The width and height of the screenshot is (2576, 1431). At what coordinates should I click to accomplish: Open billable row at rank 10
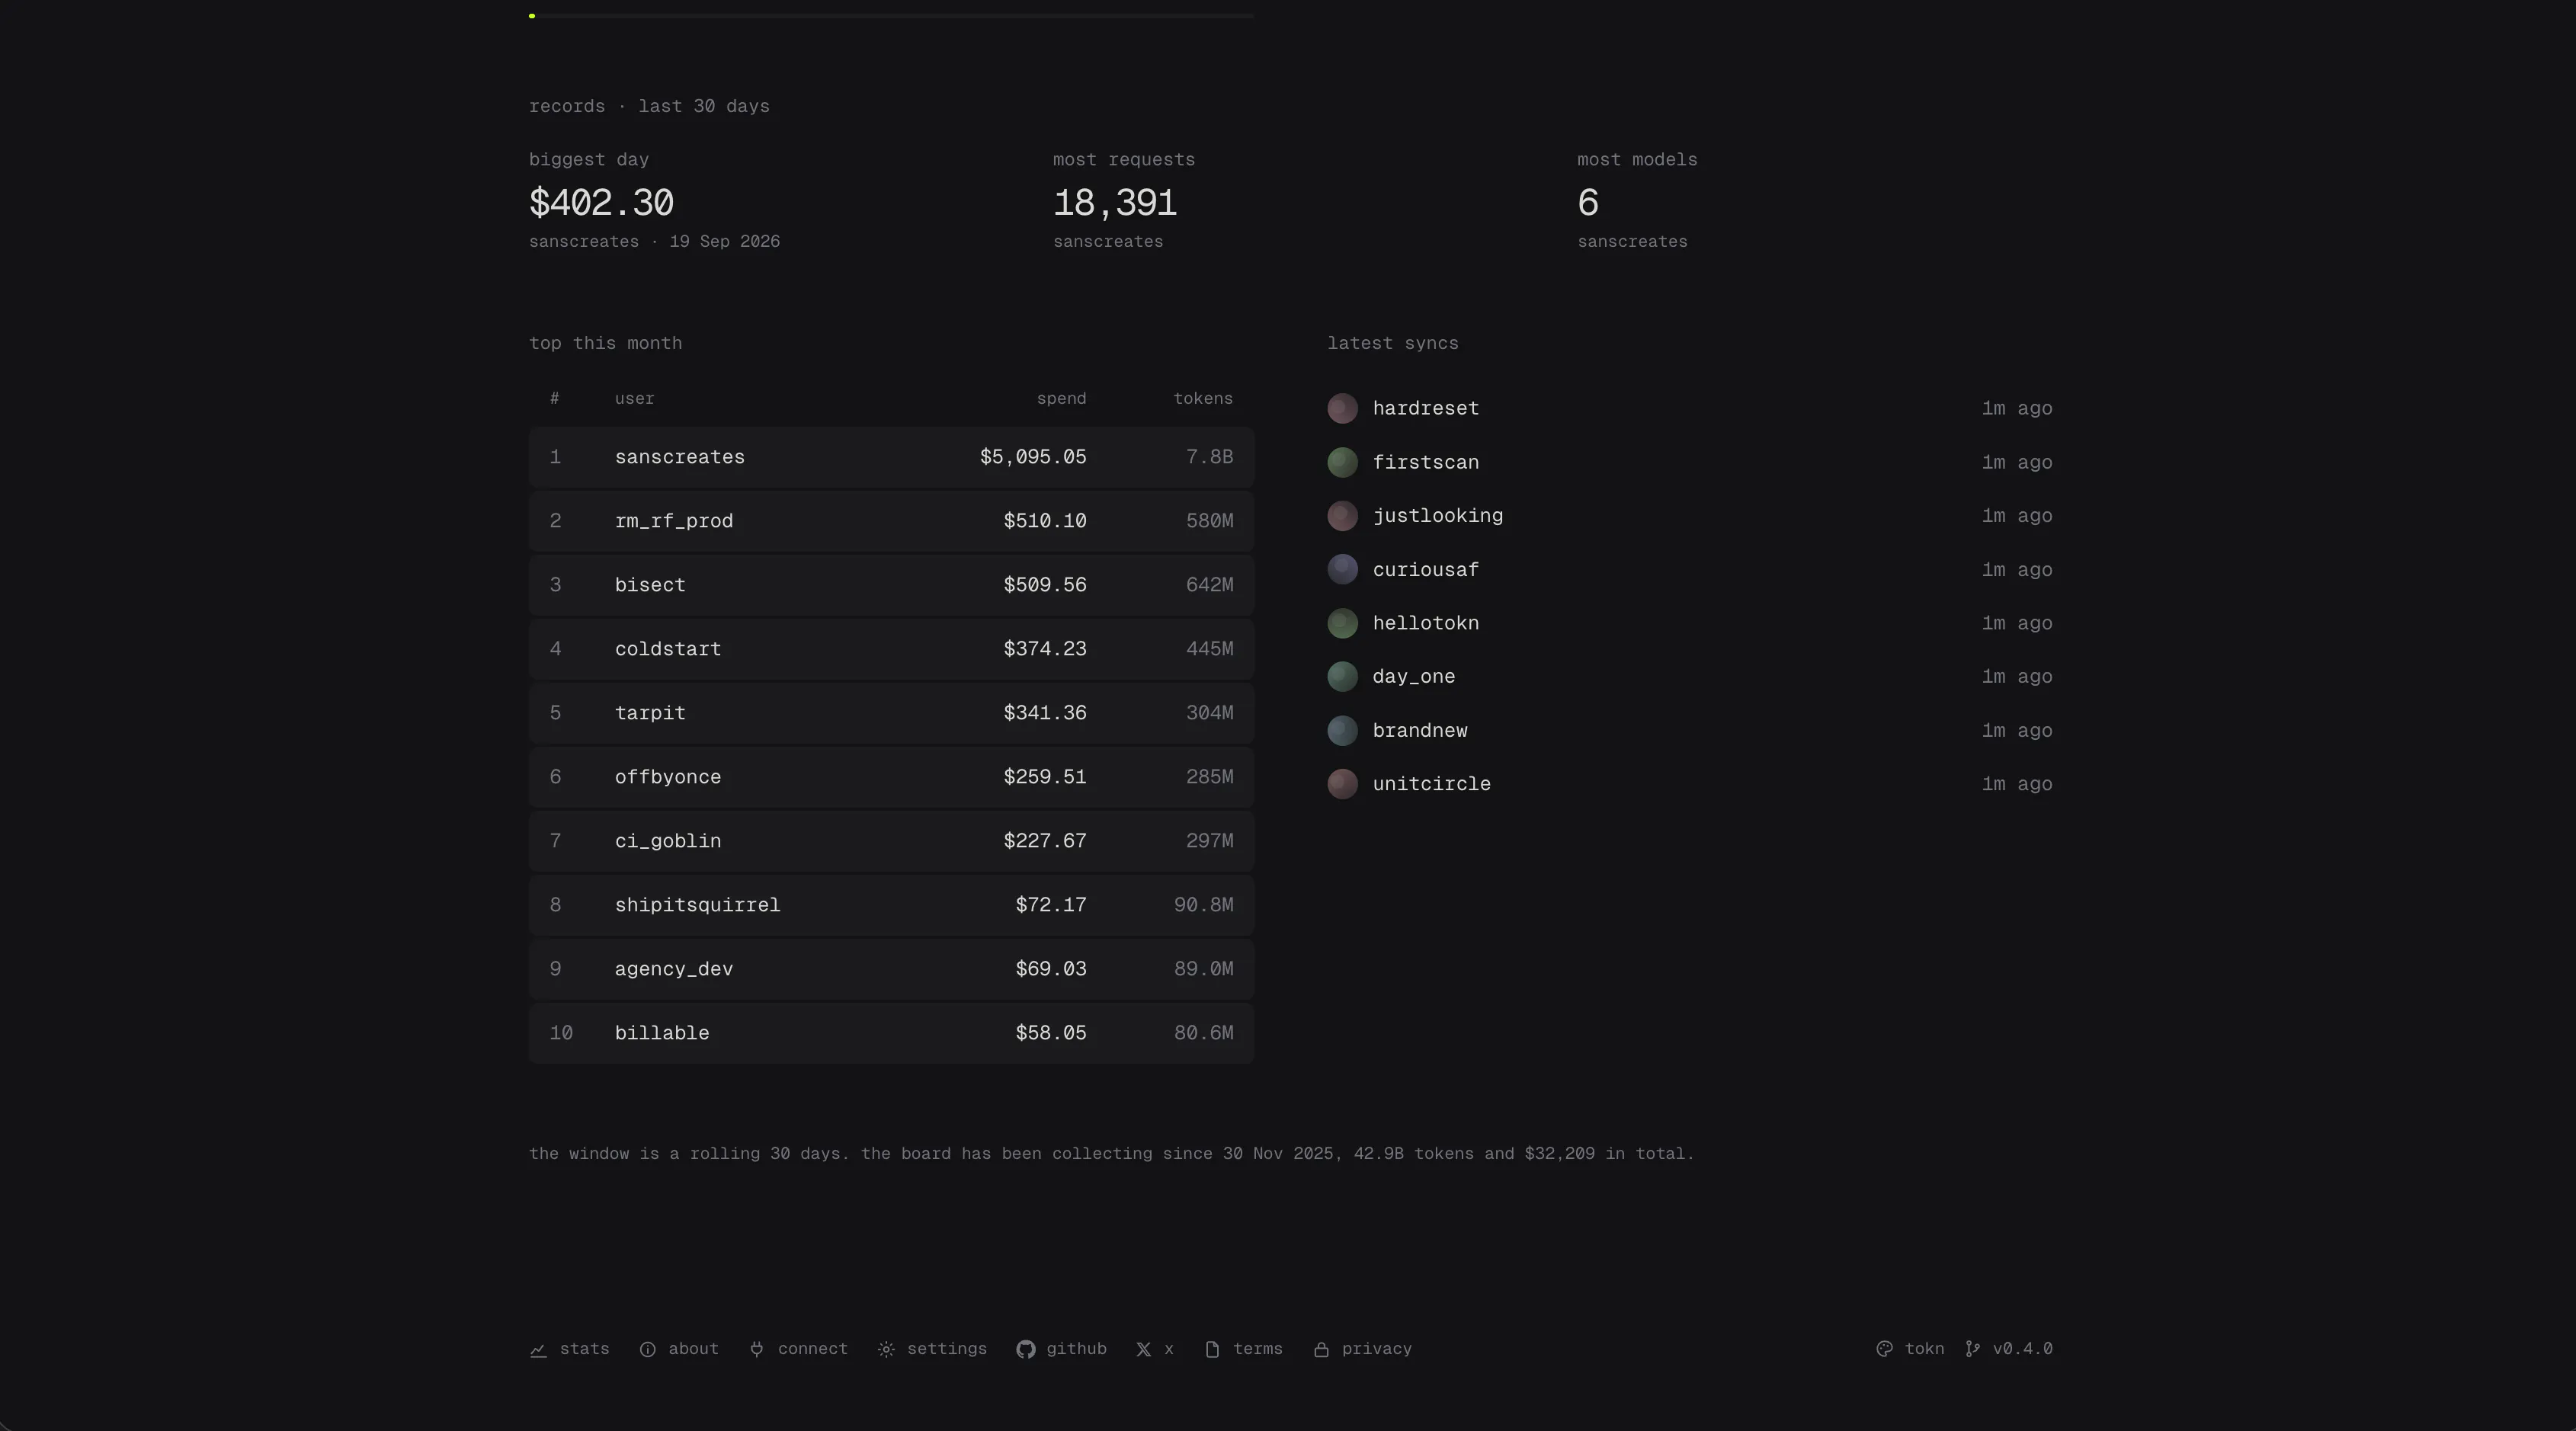[891, 1033]
